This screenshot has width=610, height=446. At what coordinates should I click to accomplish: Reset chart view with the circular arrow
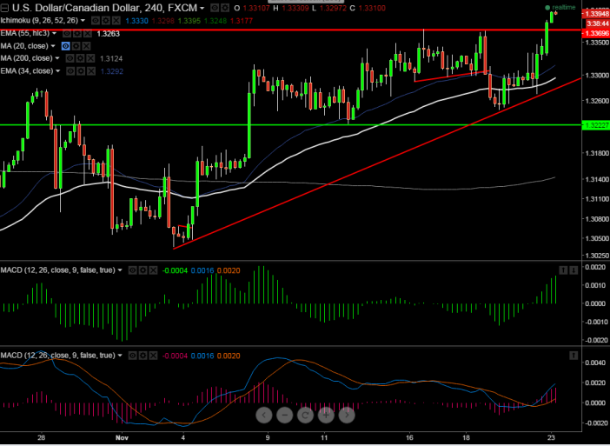point(305,415)
